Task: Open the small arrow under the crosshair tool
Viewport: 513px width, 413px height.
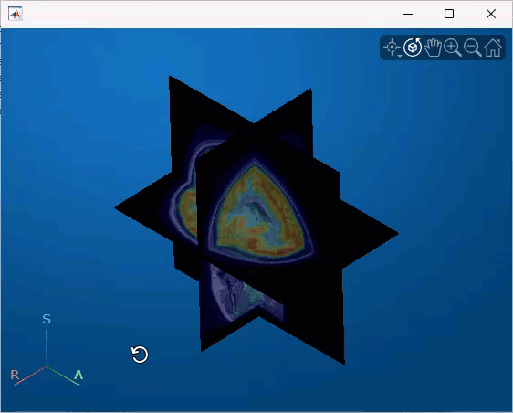Action: click(x=400, y=57)
